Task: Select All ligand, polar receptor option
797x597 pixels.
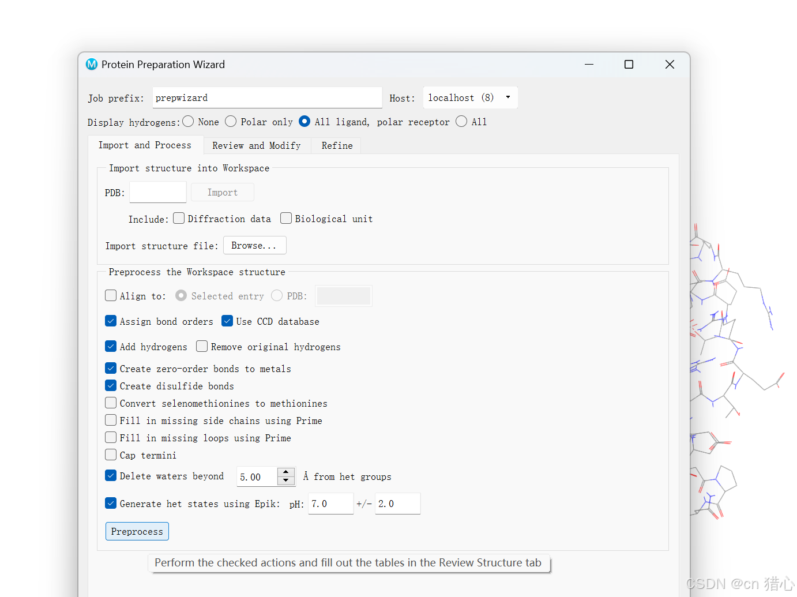Action: [x=304, y=121]
